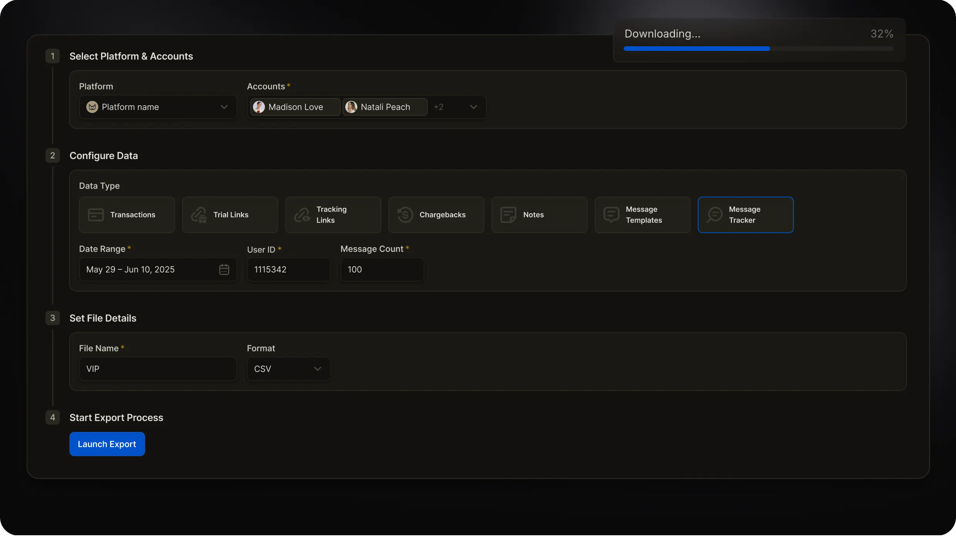This screenshot has width=956, height=536.
Task: Click in the File Name field
Action: tap(158, 369)
